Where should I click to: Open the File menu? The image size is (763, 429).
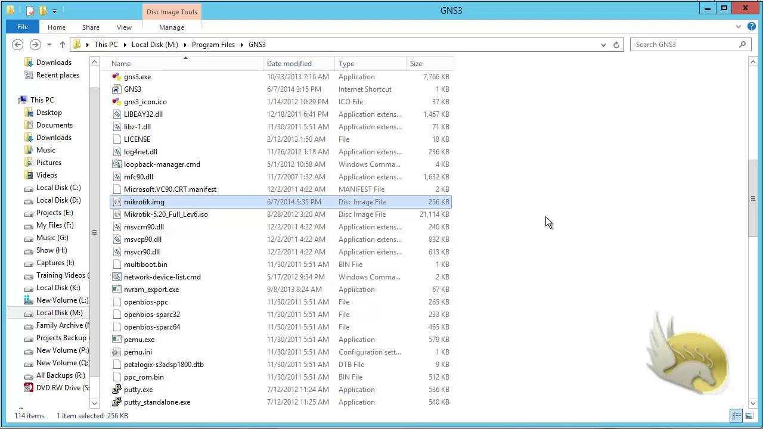click(22, 27)
